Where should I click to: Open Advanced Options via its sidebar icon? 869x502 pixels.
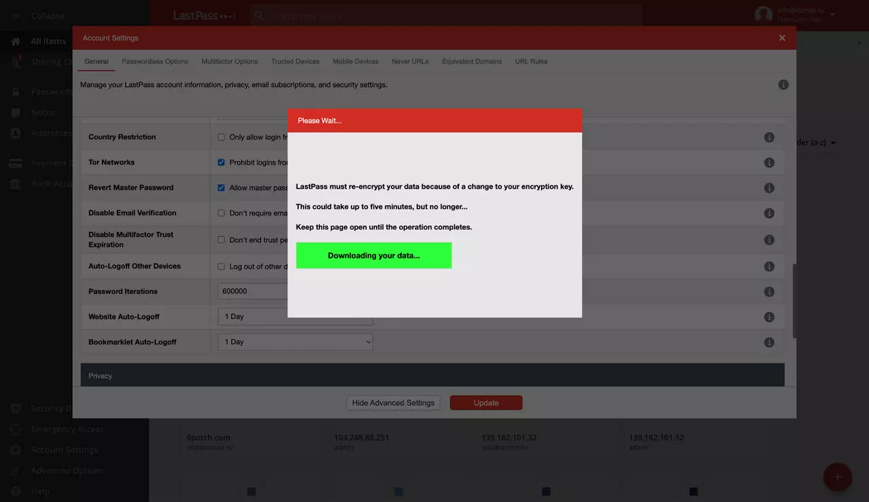coord(16,471)
